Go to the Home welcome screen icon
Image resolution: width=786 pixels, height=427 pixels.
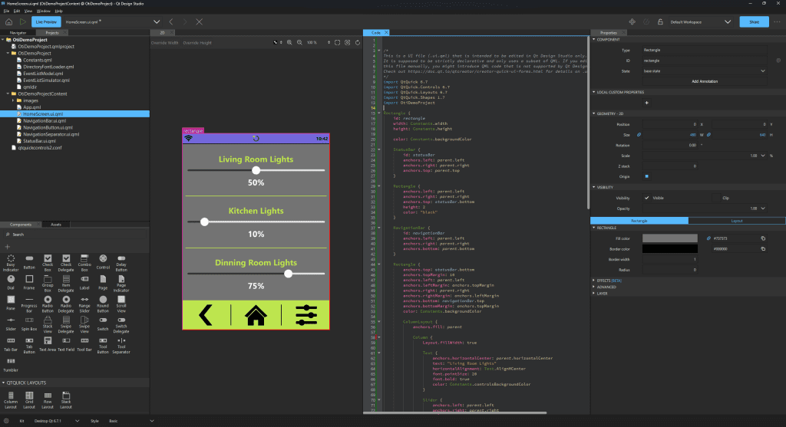[x=8, y=22]
